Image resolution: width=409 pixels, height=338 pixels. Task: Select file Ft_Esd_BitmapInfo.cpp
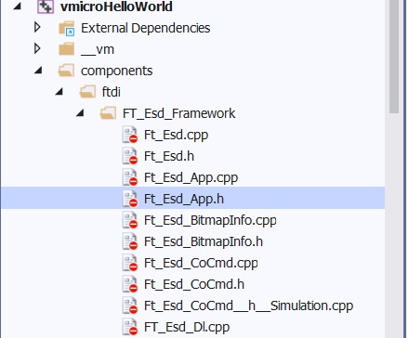pyautogui.click(x=210, y=220)
